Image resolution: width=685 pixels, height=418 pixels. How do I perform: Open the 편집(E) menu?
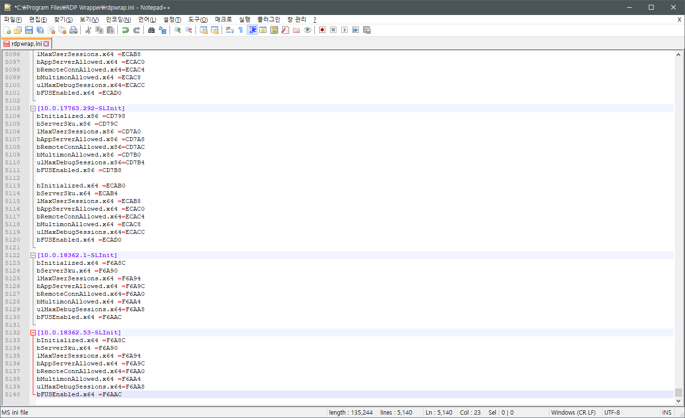pyautogui.click(x=38, y=19)
